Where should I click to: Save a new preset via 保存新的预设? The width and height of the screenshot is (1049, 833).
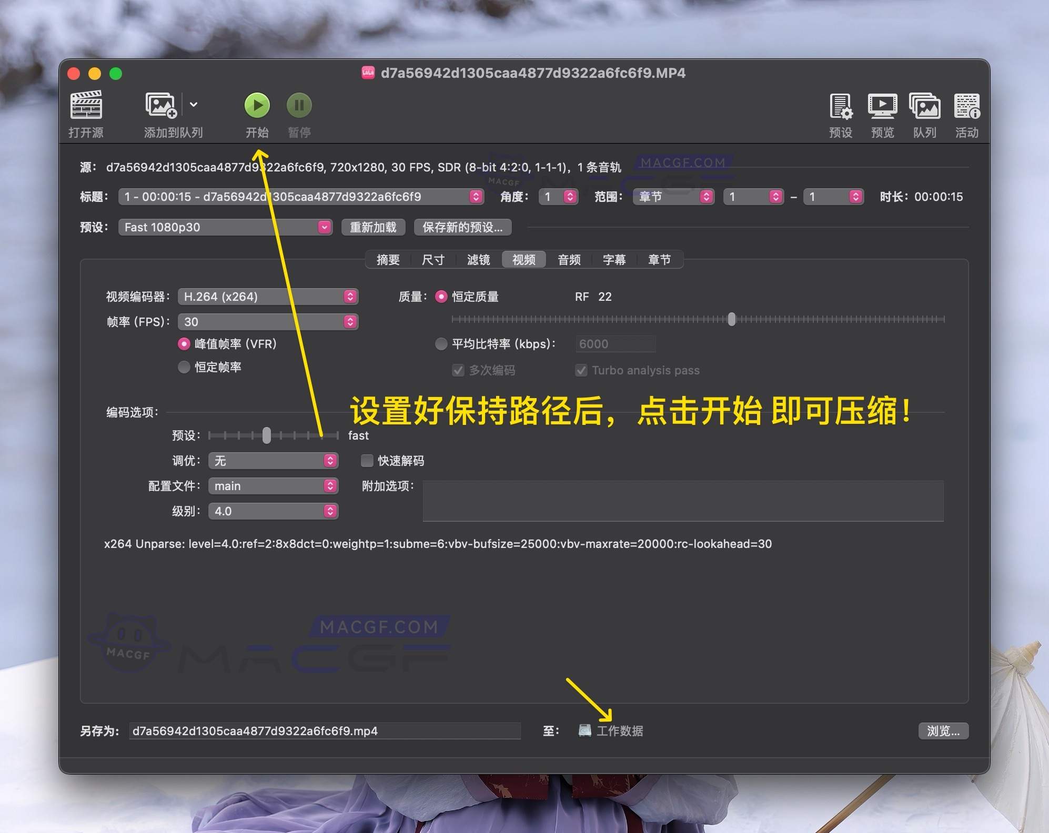click(463, 227)
